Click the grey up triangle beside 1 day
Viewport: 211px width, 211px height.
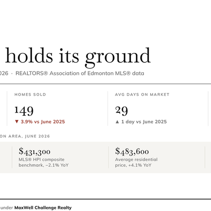pyautogui.click(x=117, y=122)
